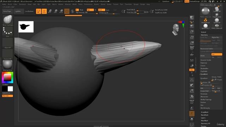Select the Rotate transform icon in top shelf
Image resolution: width=226 pixels, height=127 pixels.
tap(61, 11)
